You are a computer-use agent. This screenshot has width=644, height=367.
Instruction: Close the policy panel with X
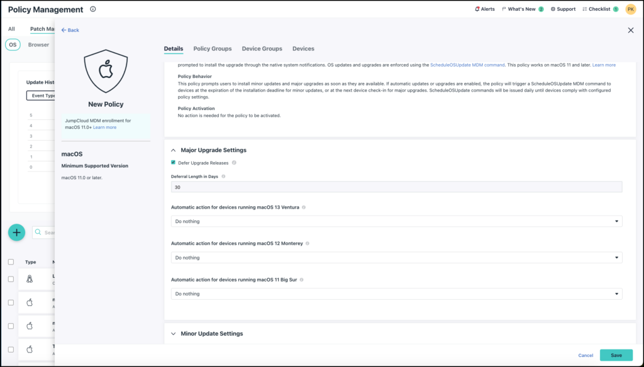pyautogui.click(x=631, y=30)
